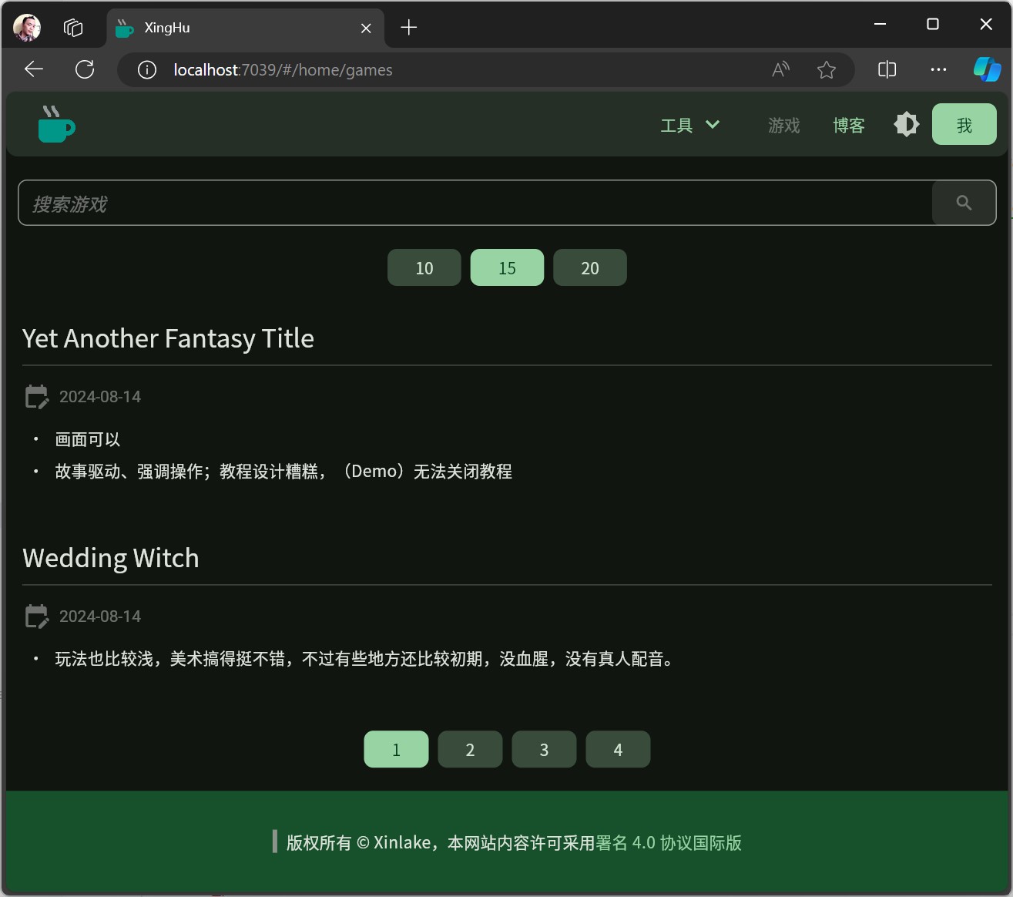Click the address bar URL

point(283,70)
